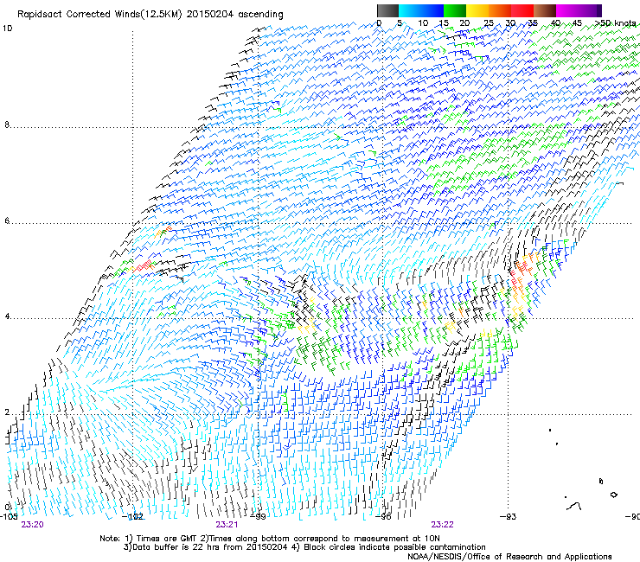640x562 pixels.
Task: Click the latitude label '8'
Action: (7, 125)
